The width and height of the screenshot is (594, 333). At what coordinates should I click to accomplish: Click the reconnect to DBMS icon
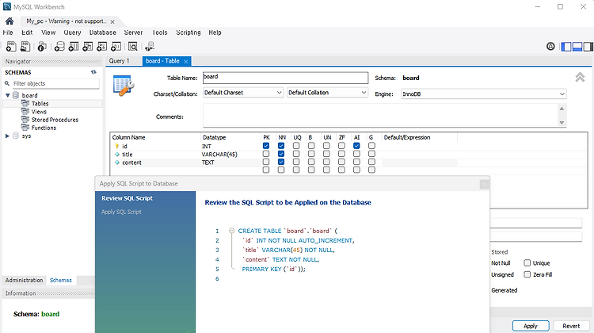tap(150, 46)
